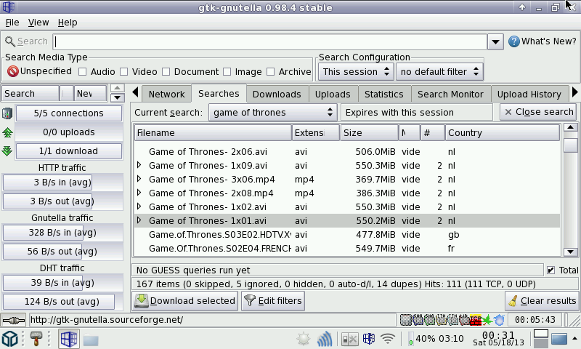Enable the Archive media type checkbox
Viewport: 581px width, 349px height.
tap(271, 71)
